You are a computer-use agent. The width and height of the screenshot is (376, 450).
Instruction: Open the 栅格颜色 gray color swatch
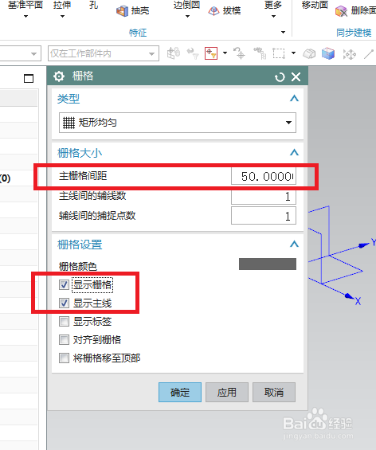[x=268, y=264]
